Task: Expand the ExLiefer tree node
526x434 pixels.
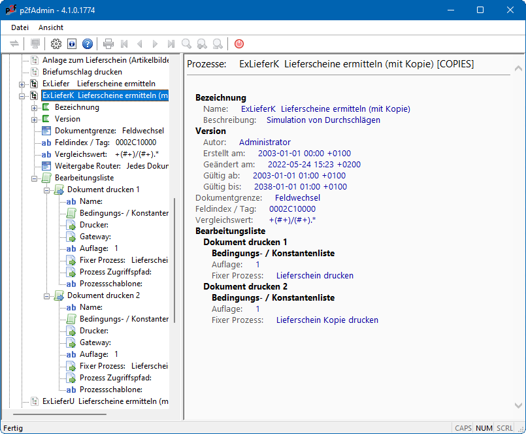Action: (x=22, y=84)
